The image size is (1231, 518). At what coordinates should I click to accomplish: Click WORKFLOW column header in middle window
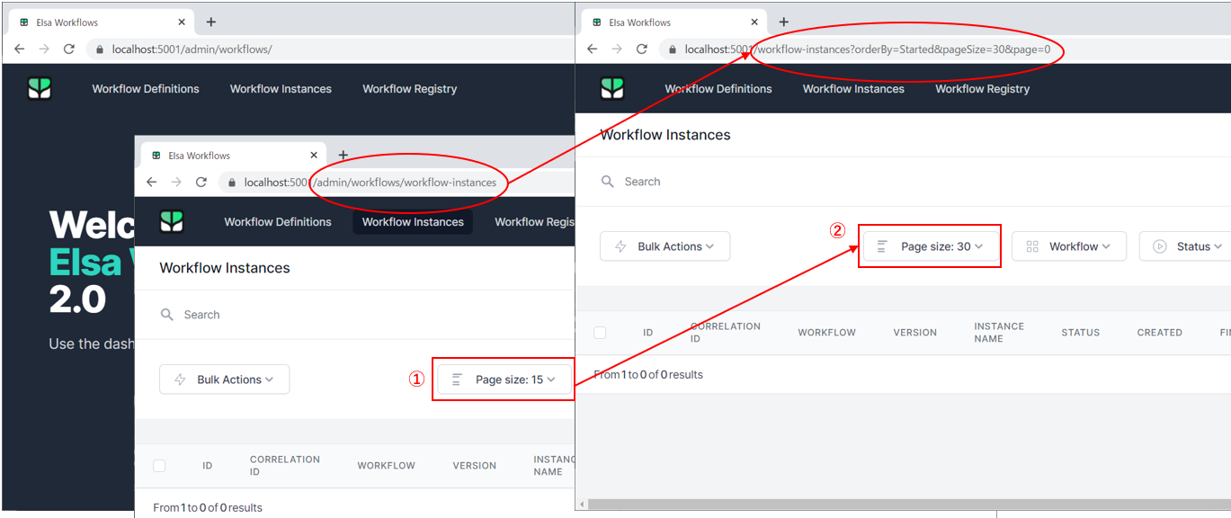click(x=386, y=466)
